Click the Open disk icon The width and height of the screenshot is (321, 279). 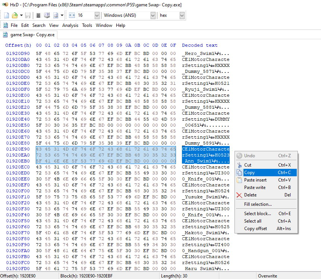coord(47,15)
